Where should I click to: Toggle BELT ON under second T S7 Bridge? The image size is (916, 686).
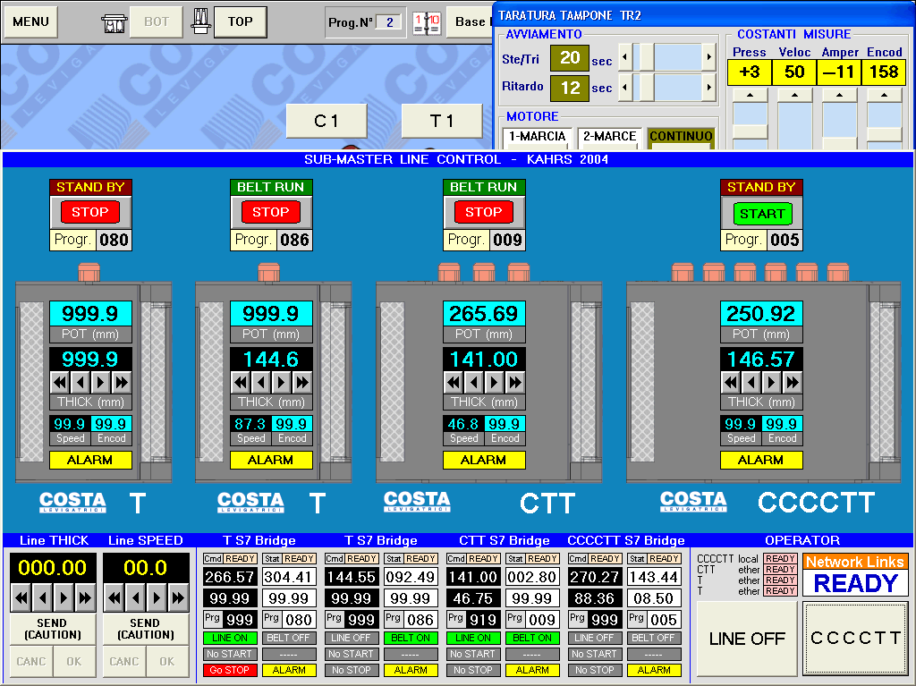[x=410, y=638]
